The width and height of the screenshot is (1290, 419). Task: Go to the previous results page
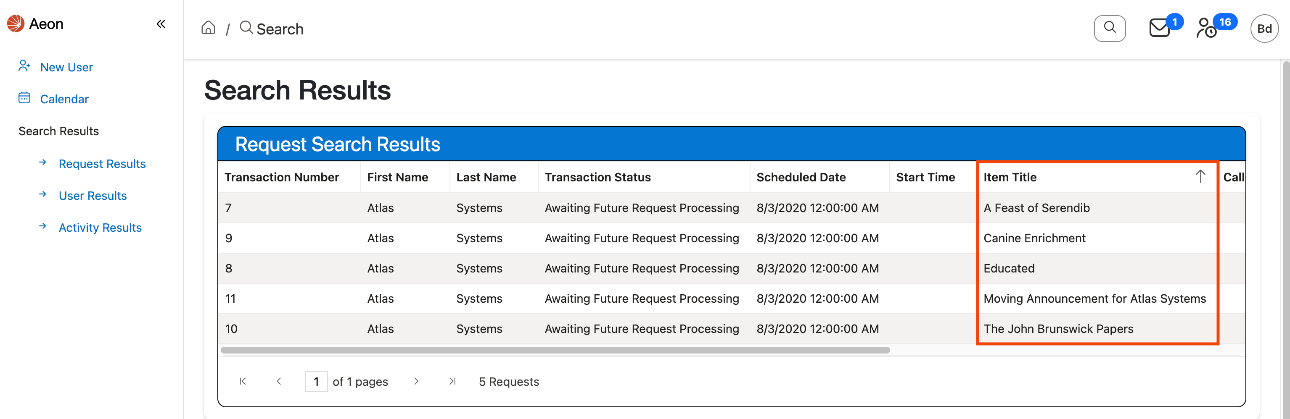(279, 382)
